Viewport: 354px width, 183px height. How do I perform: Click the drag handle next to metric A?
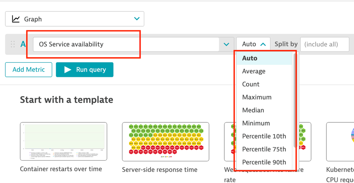13,44
